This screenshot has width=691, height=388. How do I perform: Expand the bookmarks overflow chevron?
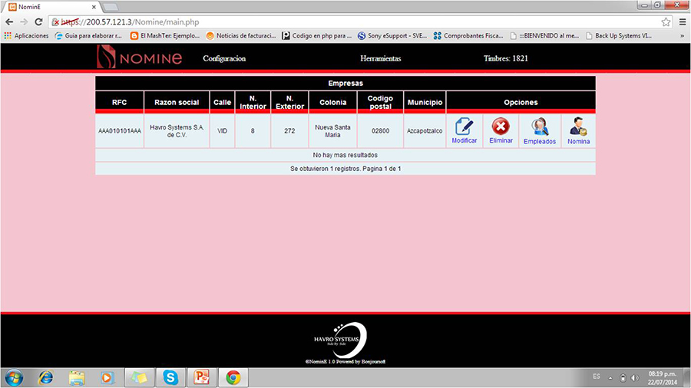[x=682, y=35]
